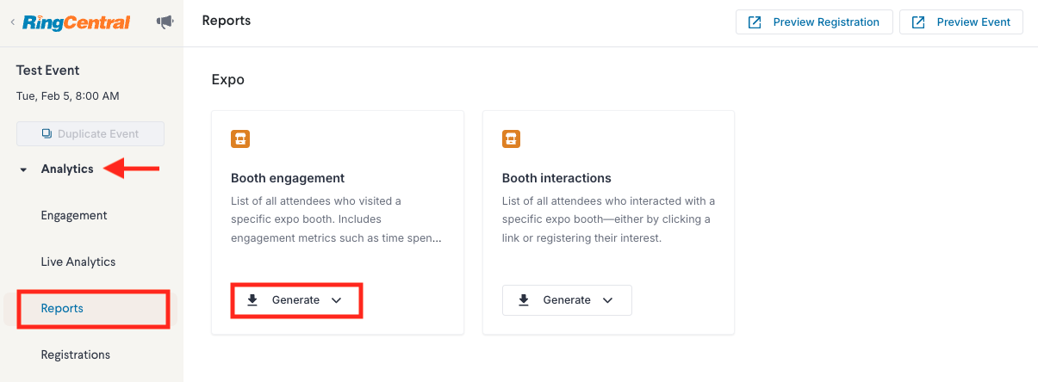
Task: Click the orange Booth engagement booth icon
Action: (240, 139)
